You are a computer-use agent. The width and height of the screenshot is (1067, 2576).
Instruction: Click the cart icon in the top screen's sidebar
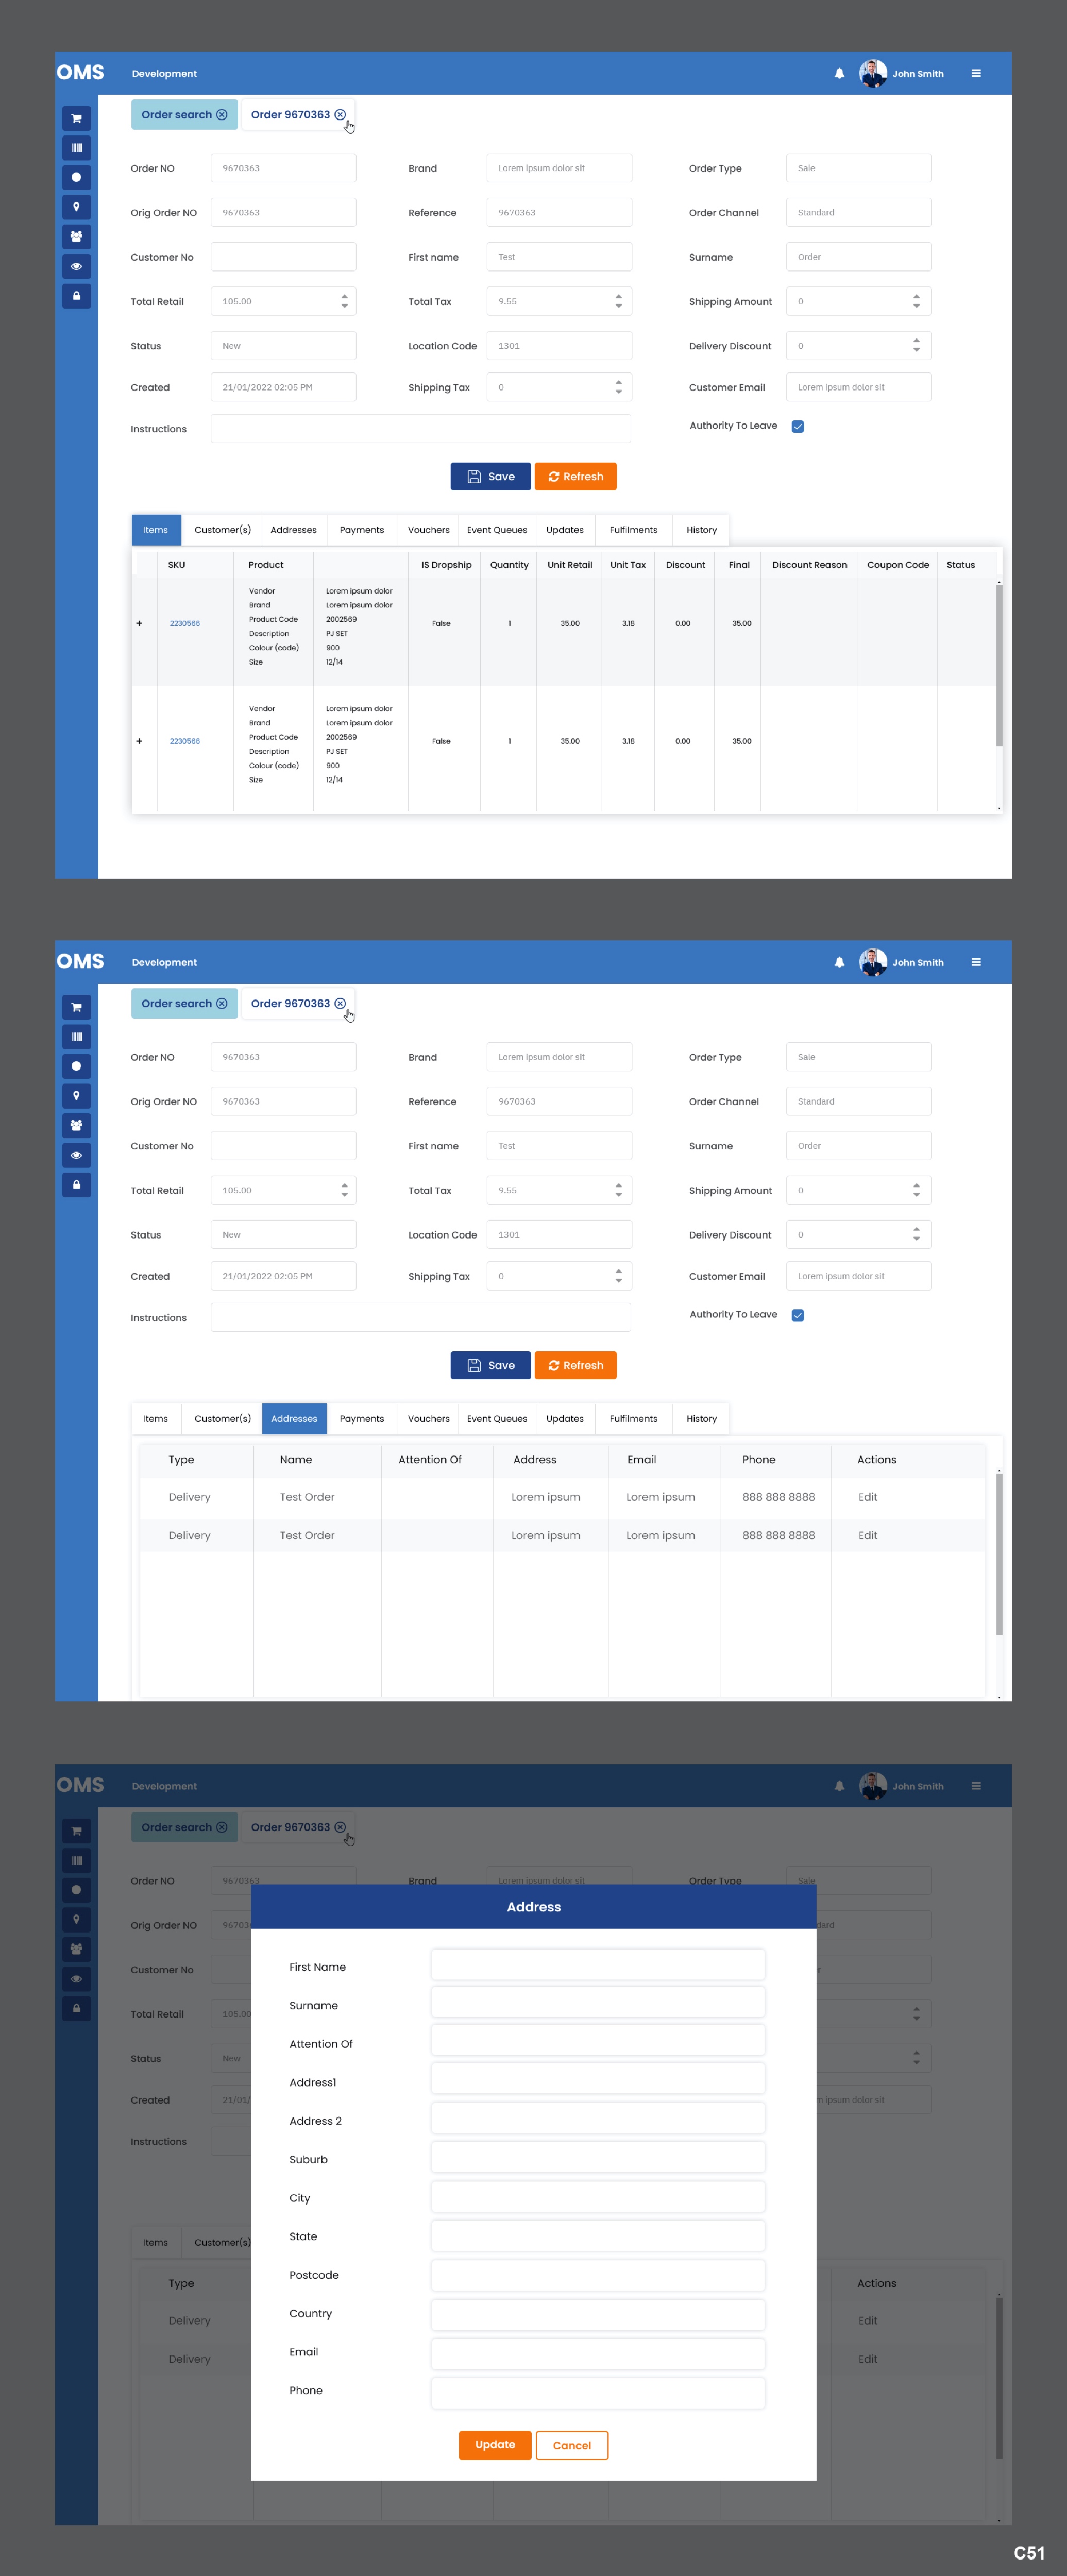click(76, 118)
